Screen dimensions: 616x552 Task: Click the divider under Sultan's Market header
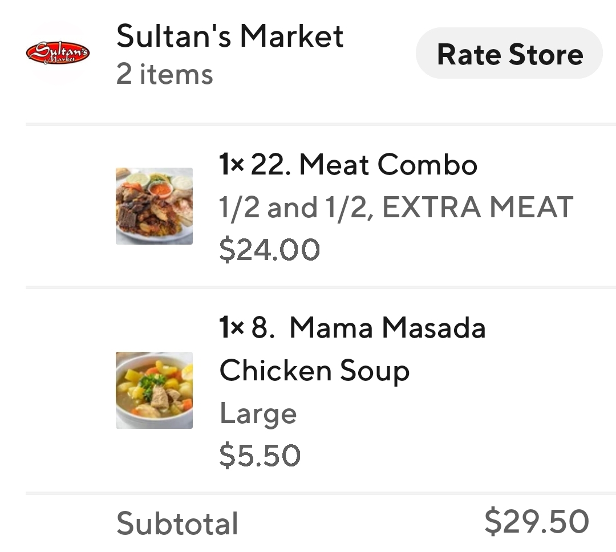(308, 121)
